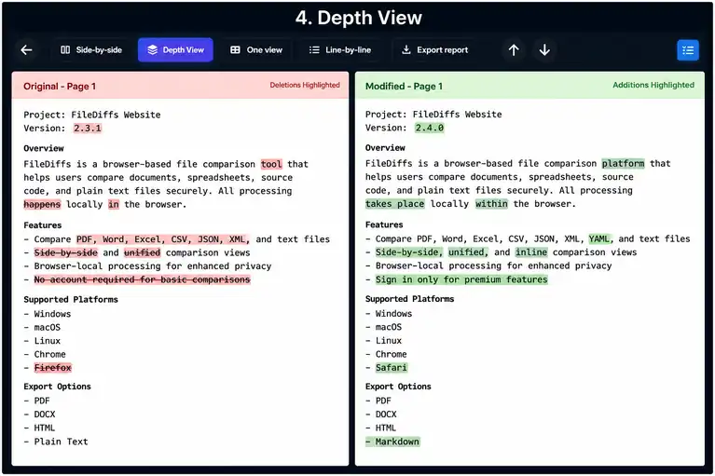
Task: Click added word 'inline'
Action: click(531, 252)
